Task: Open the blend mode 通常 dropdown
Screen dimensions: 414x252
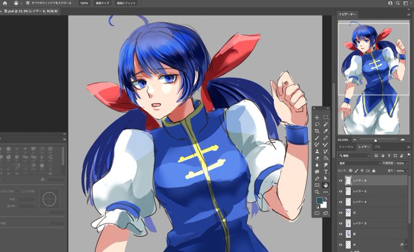Action: 359,163
